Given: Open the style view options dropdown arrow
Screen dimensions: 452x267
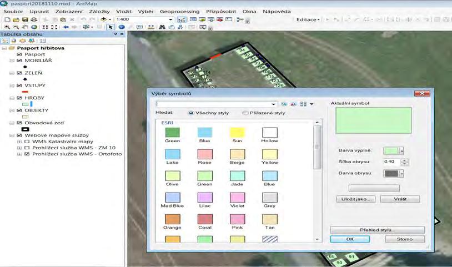Looking at the screenshot, I should (x=312, y=104).
